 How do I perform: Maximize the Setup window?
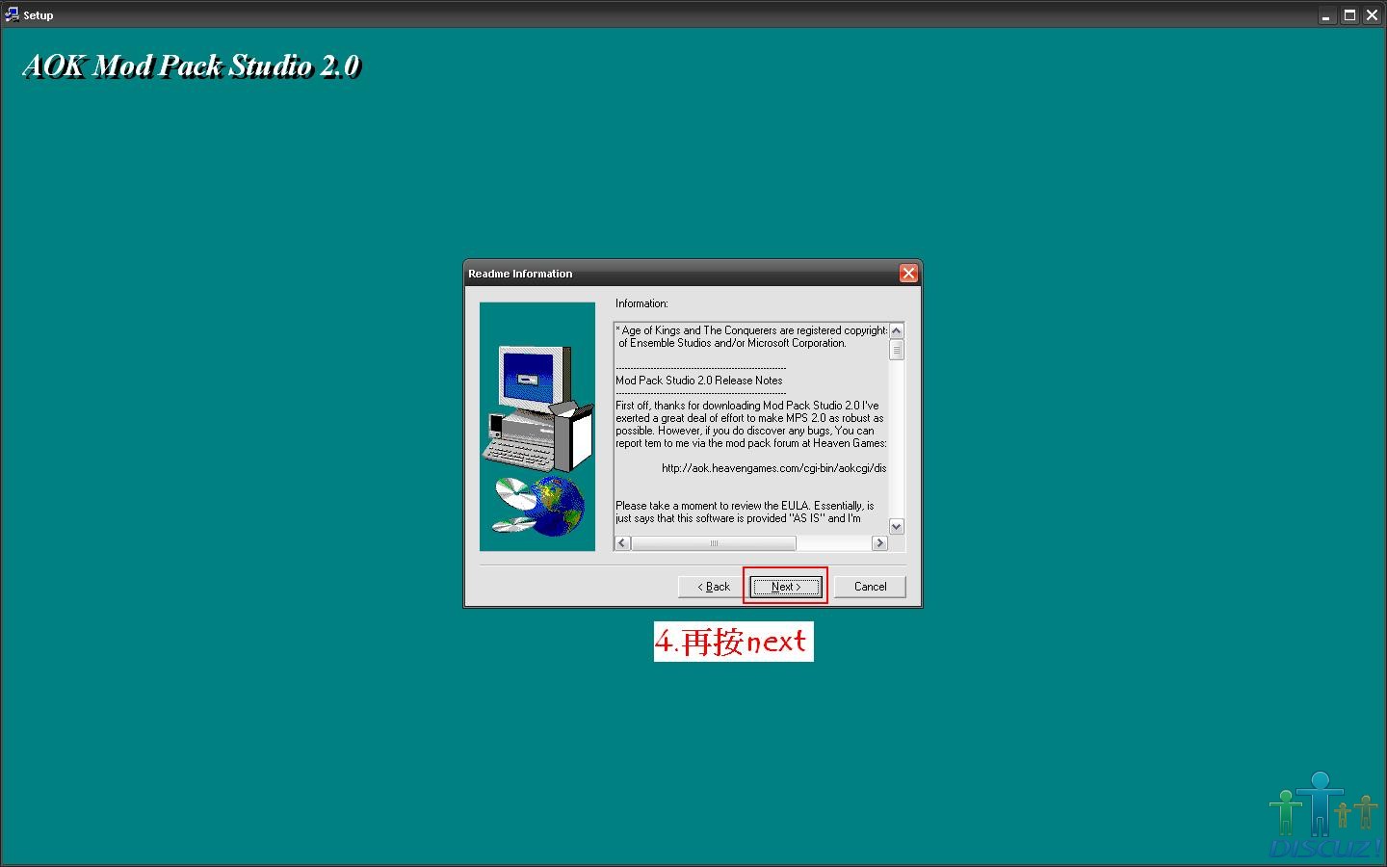[x=1349, y=15]
